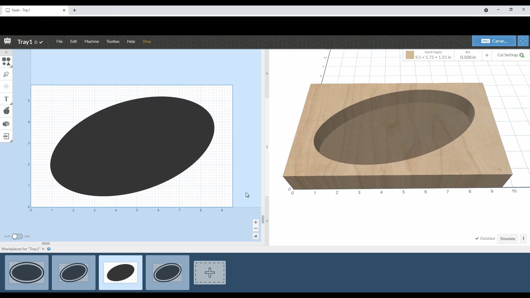Zoom in using the plus control
530x298 pixels.
[256, 222]
